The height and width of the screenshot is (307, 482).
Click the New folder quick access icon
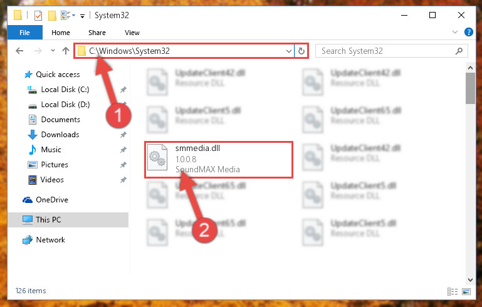tap(52, 16)
